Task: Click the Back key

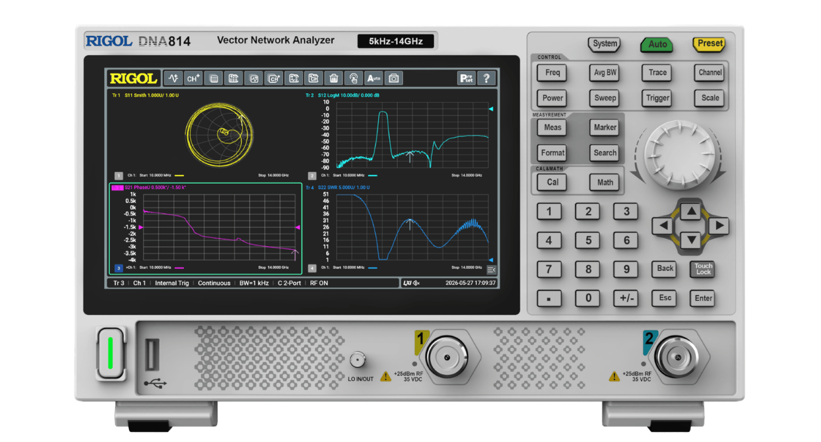Action: point(665,269)
